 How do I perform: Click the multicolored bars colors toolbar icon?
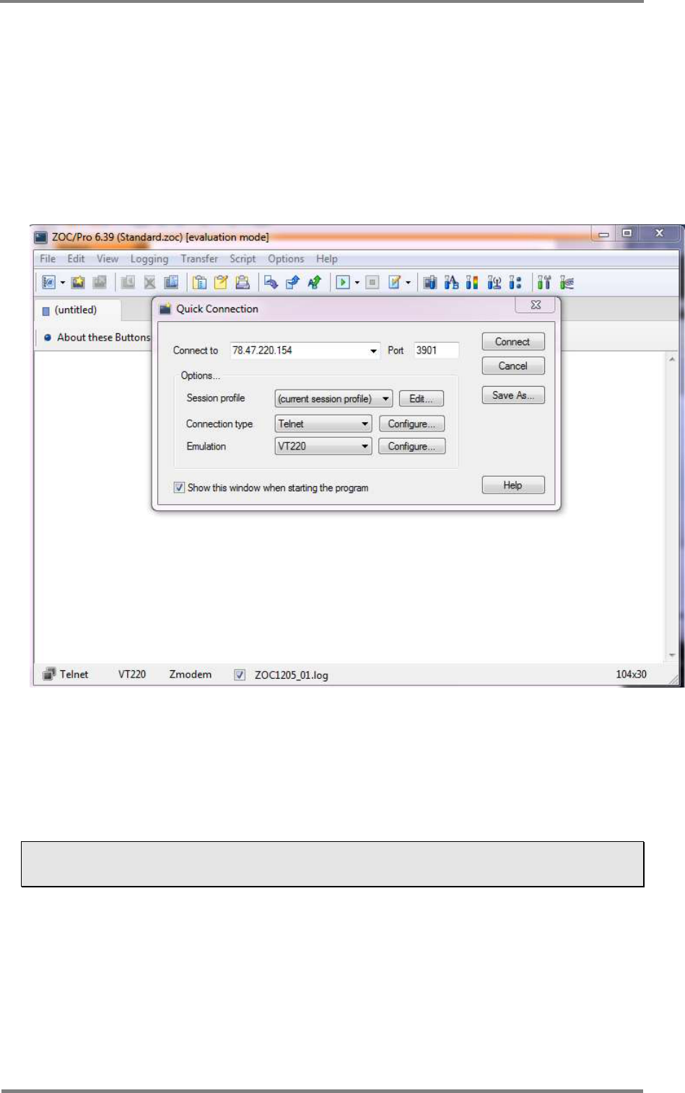click(472, 283)
